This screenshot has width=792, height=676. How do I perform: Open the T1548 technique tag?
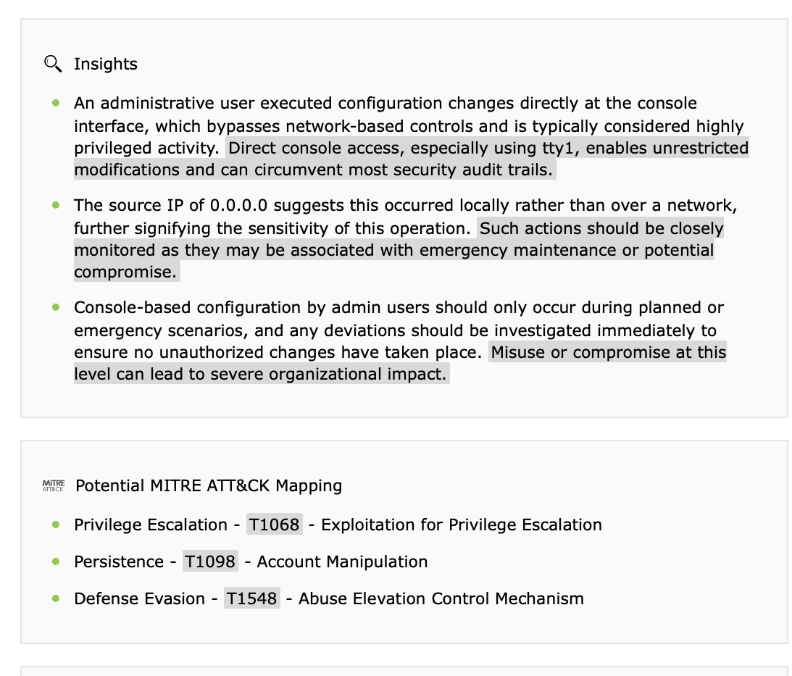[x=251, y=598]
